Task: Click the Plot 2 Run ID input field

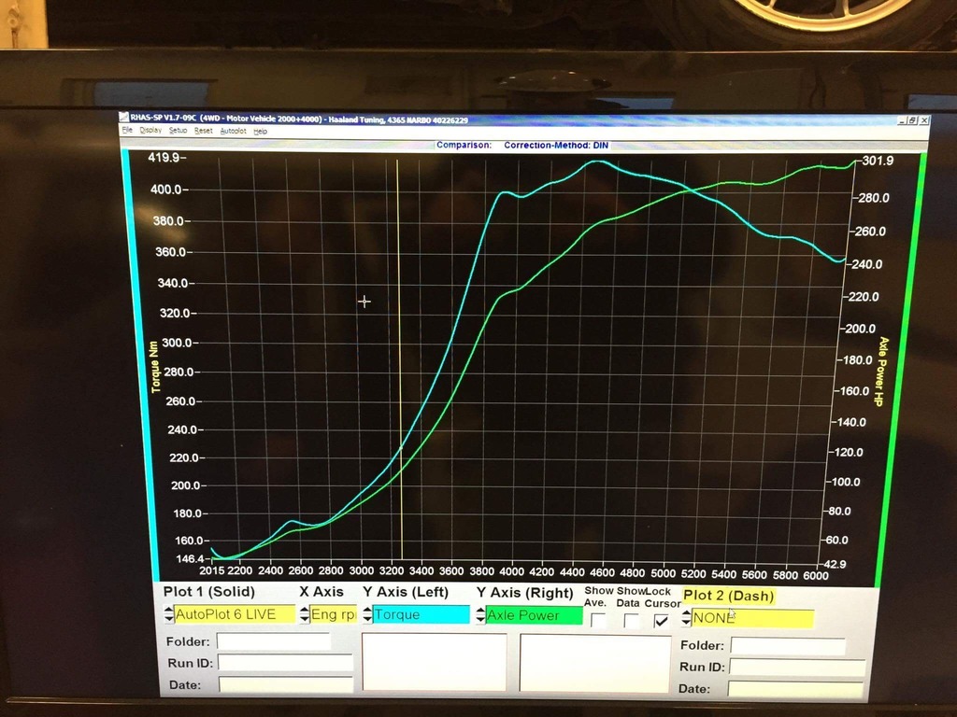Action: 797,668
